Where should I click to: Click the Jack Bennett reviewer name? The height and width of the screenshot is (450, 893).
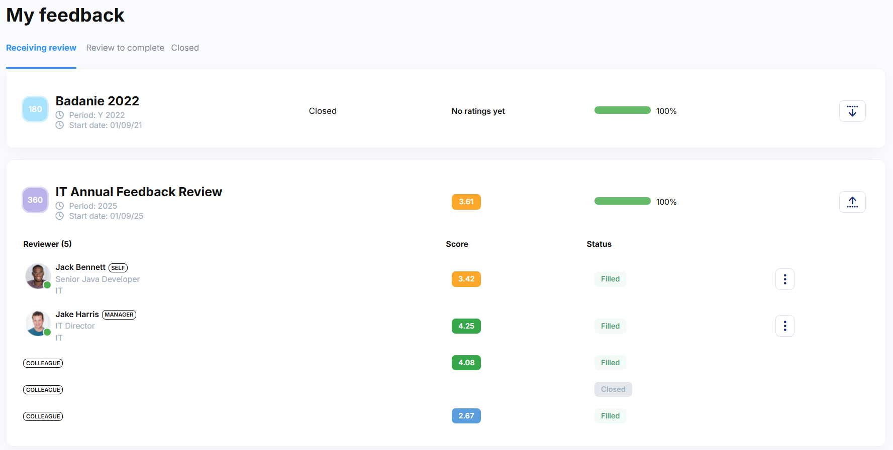coord(80,267)
